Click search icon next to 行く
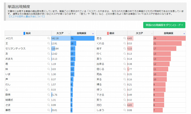This screenshot has height=114, width=191. [125, 54]
